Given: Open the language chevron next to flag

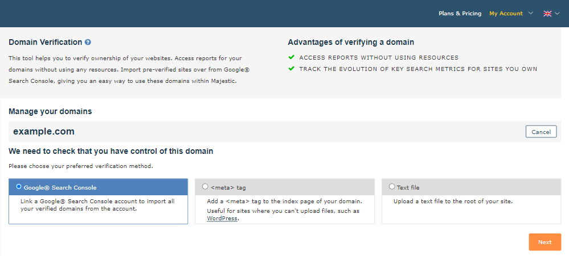Looking at the screenshot, I should (x=558, y=13).
